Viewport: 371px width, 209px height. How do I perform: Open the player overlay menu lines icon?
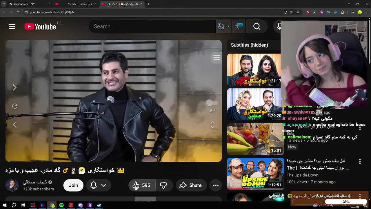(217, 57)
